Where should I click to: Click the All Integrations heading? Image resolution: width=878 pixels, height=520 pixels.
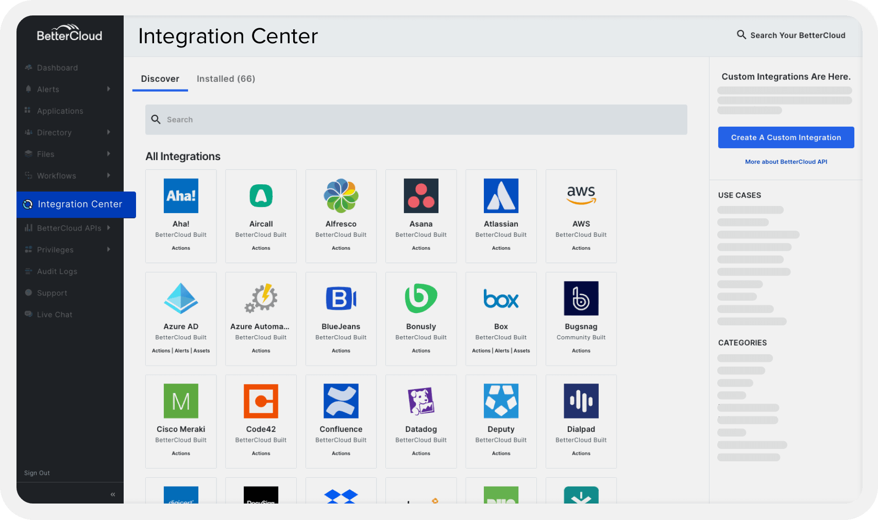(x=183, y=156)
